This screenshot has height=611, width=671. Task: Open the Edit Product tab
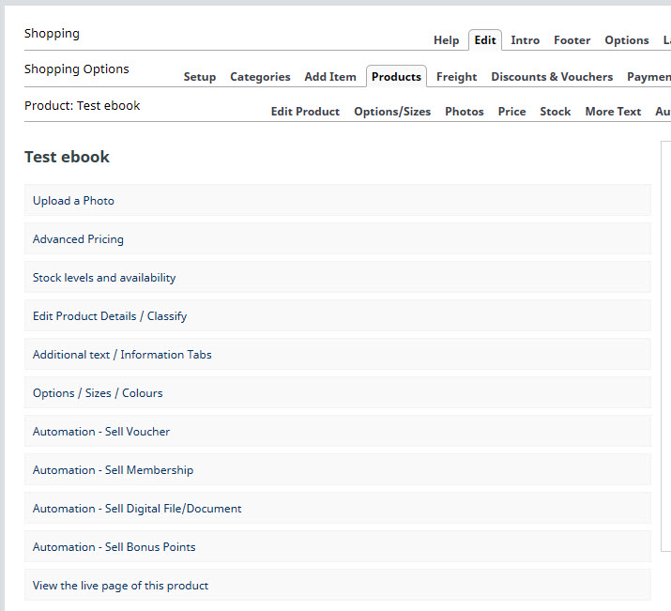pos(305,112)
